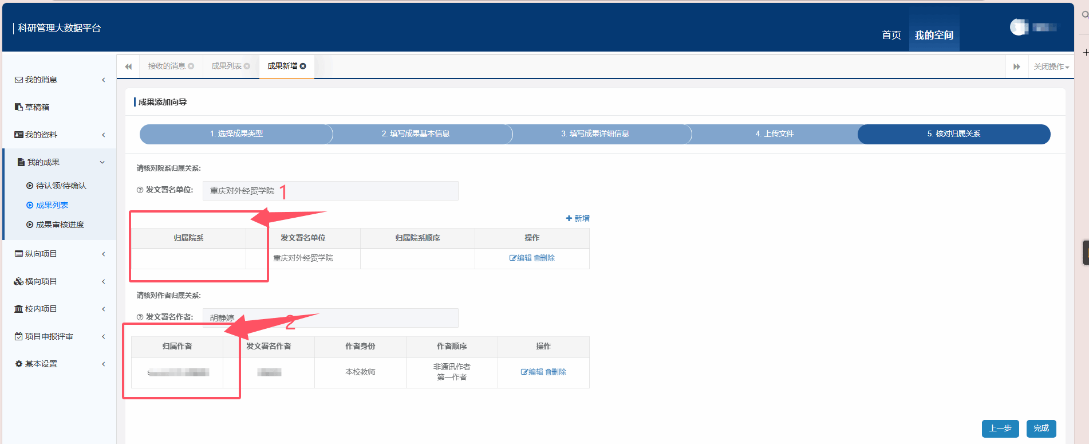The width and height of the screenshot is (1089, 444).
Task: Click the help icon beside 发文署名单位
Action: pyautogui.click(x=140, y=190)
